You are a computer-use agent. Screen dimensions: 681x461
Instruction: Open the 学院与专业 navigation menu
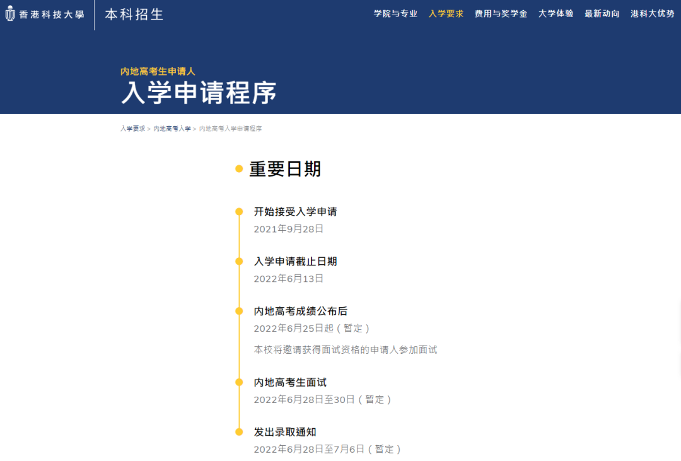point(395,13)
